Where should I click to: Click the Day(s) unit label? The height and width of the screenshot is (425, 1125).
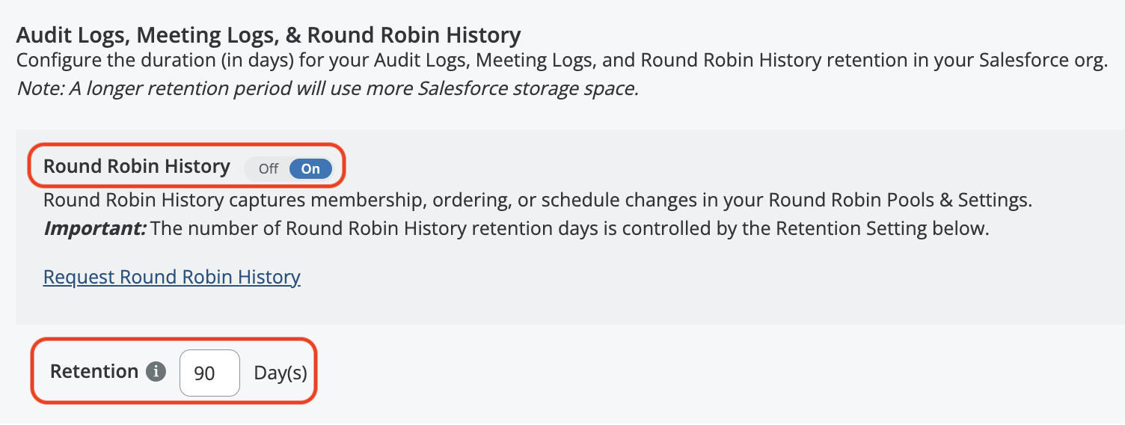[x=281, y=373]
